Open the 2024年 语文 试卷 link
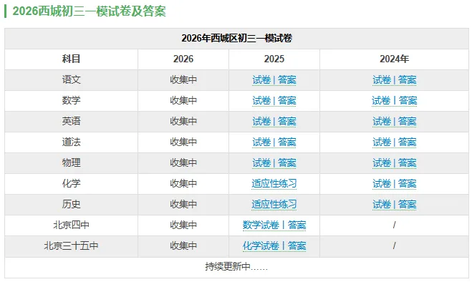 tap(382, 79)
